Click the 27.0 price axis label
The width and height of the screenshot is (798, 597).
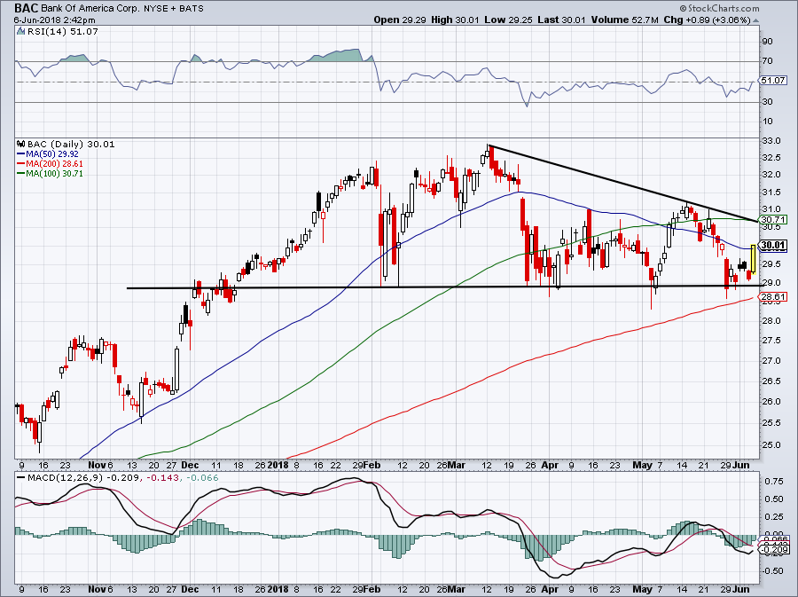click(771, 361)
